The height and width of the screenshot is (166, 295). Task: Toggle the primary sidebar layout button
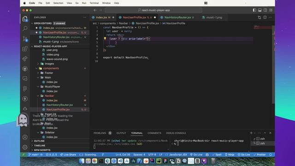tap(254, 10)
